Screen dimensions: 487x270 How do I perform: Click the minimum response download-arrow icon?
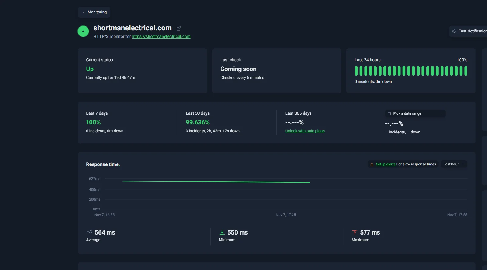222,232
